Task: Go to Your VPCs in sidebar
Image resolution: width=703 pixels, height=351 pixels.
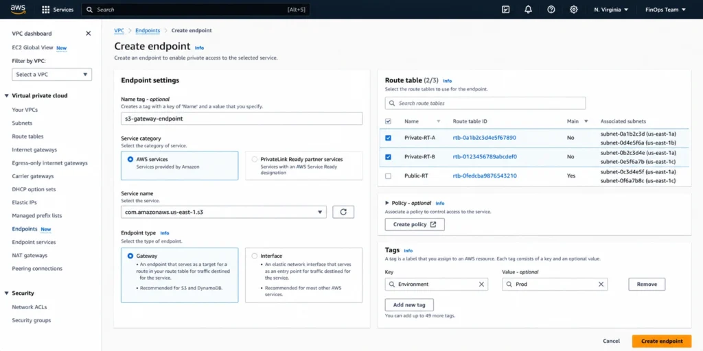Action: point(25,110)
